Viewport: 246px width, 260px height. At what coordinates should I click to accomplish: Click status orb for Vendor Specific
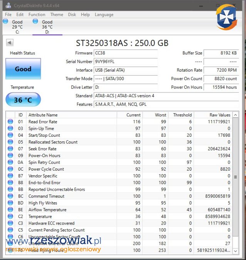click(x=10, y=176)
